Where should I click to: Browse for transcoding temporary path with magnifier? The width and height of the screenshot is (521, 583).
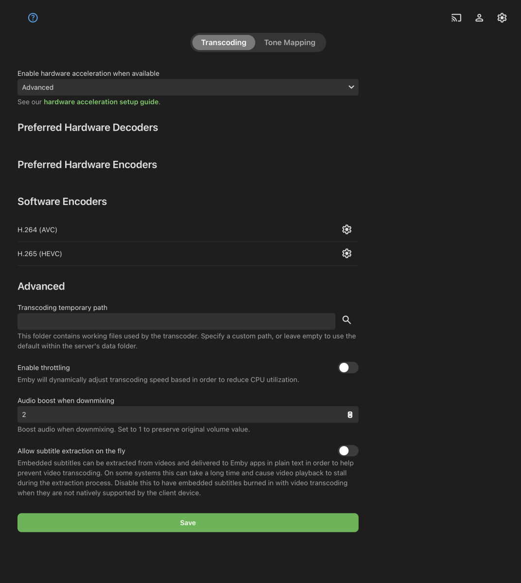click(346, 320)
